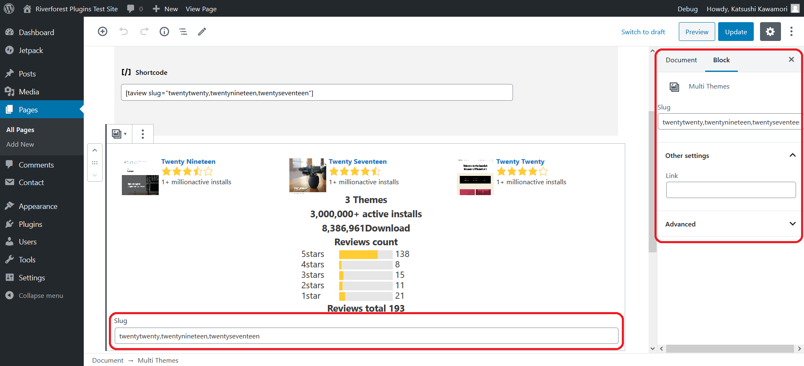Redo the last undone edit
The image size is (804, 366).
(x=144, y=31)
